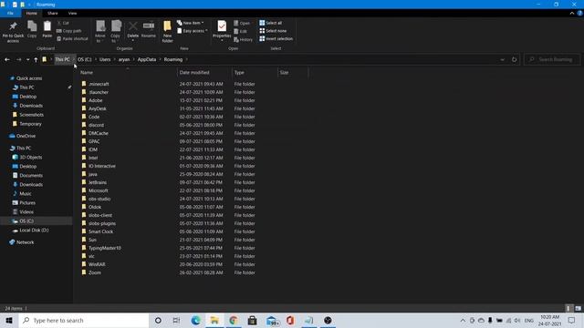Open Microsoft Edge from taskbar
584x328 pixels.
[195, 320]
